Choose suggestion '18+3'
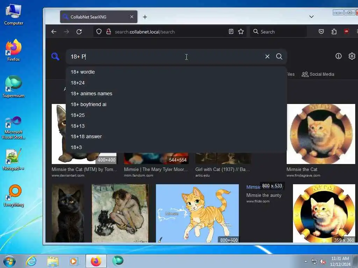 (176, 147)
